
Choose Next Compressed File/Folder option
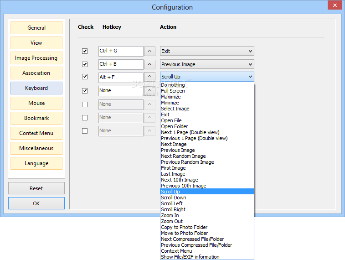click(207, 239)
